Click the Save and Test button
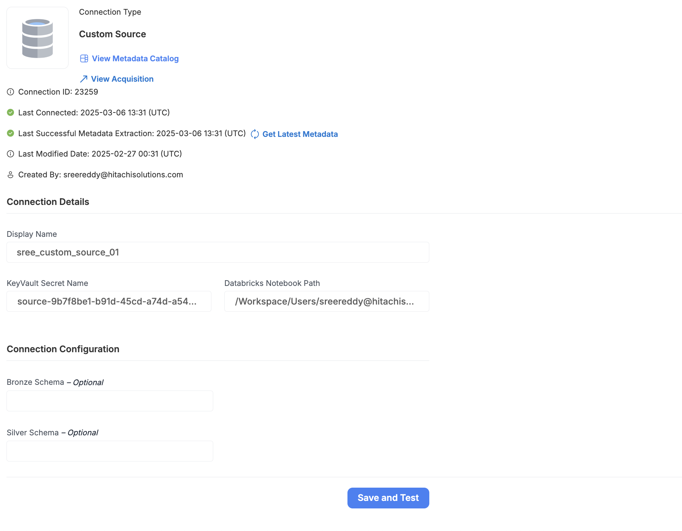The height and width of the screenshot is (531, 682). click(388, 498)
